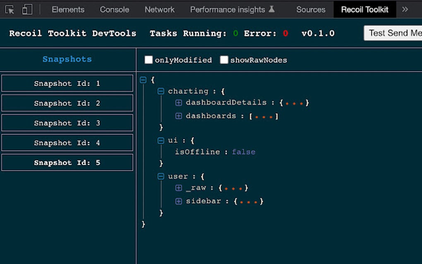Select the Recoil Toolkit tab
Image resolution: width=422 pixels, height=264 pixels.
click(x=364, y=9)
